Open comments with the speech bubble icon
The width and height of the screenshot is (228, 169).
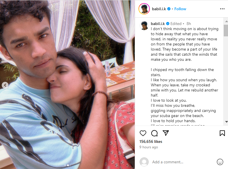coord(154,133)
